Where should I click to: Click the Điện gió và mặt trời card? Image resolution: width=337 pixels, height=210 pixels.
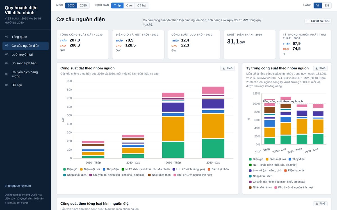coord(138,45)
